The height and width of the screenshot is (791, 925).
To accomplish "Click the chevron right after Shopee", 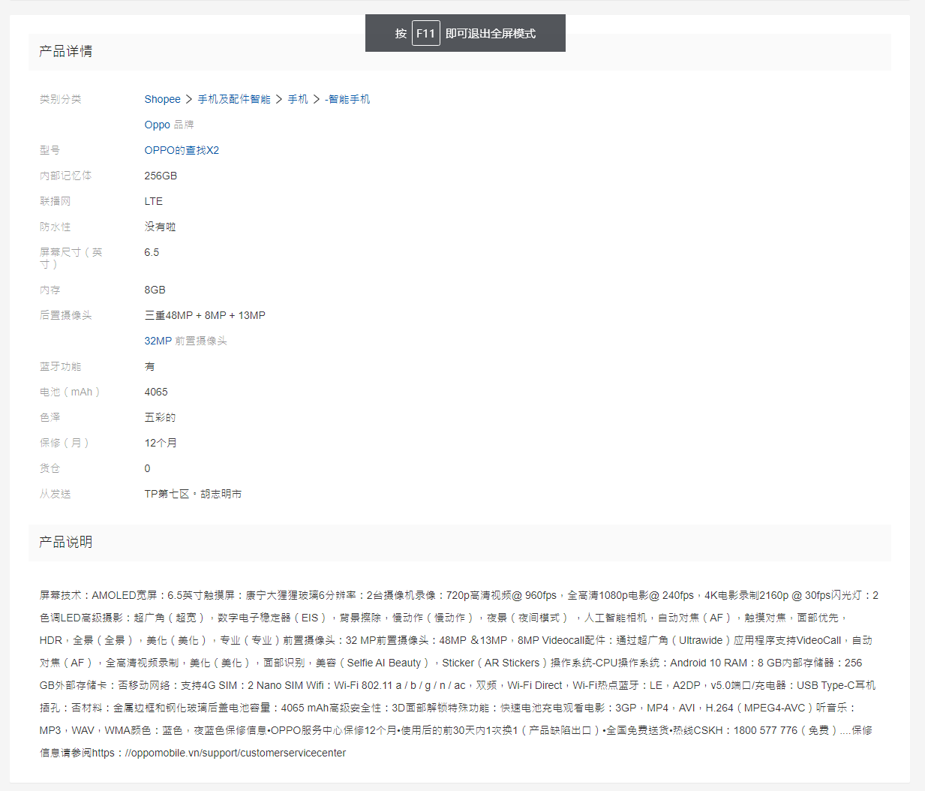I will click(189, 99).
